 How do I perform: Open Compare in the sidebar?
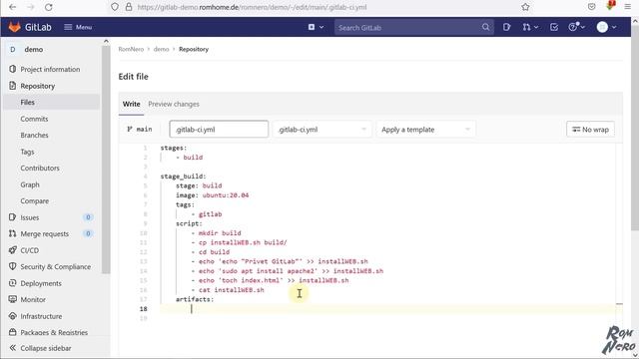click(x=35, y=200)
